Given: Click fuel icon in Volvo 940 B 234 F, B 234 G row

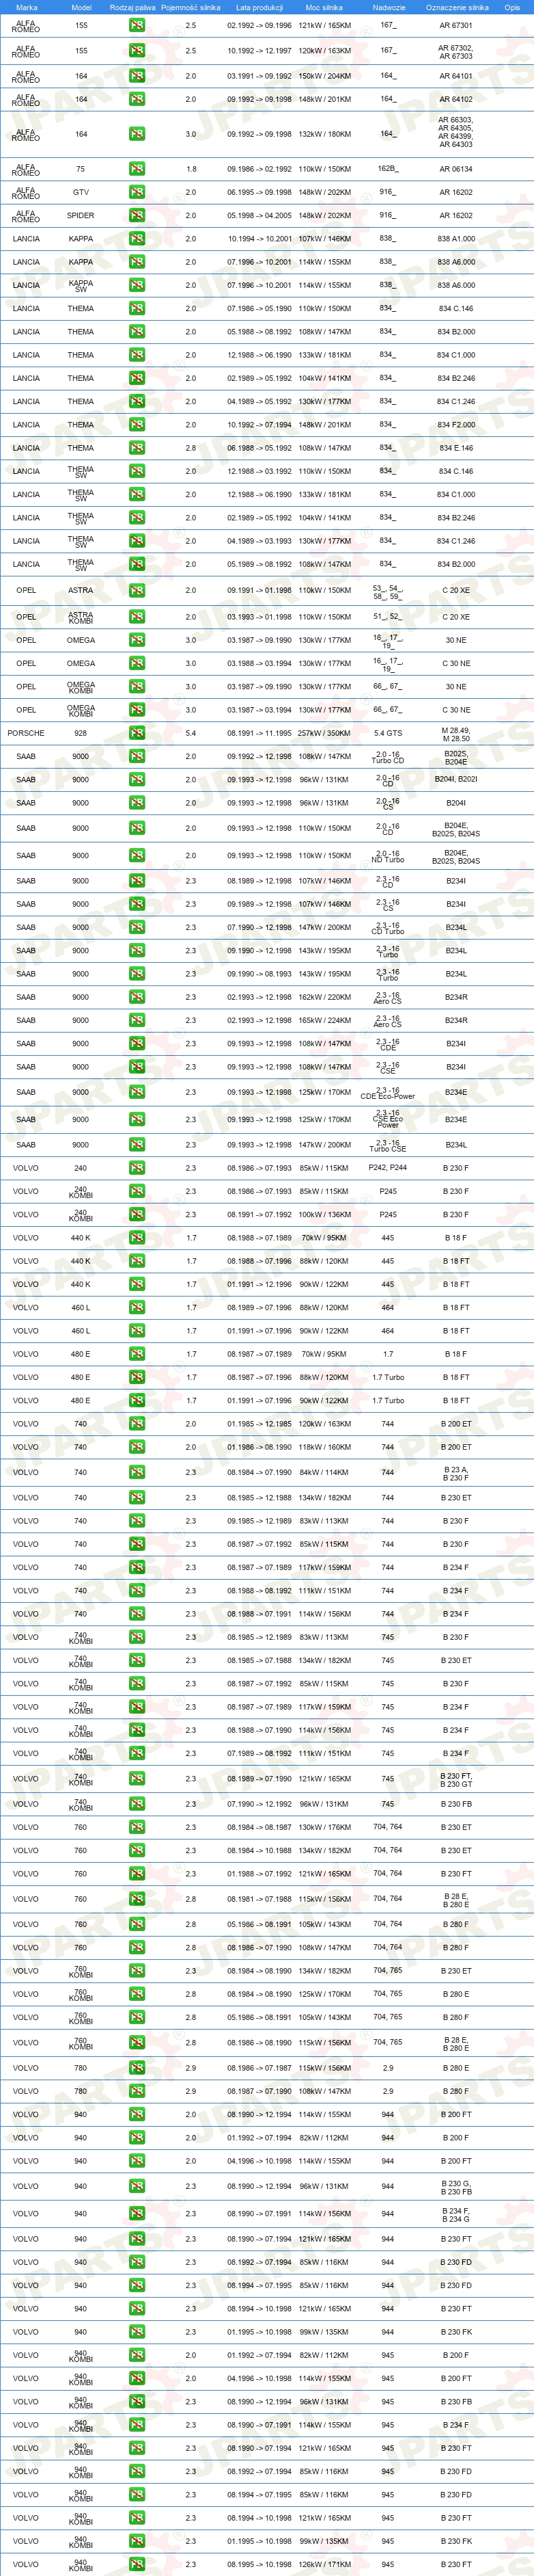Looking at the screenshot, I should [x=137, y=2214].
